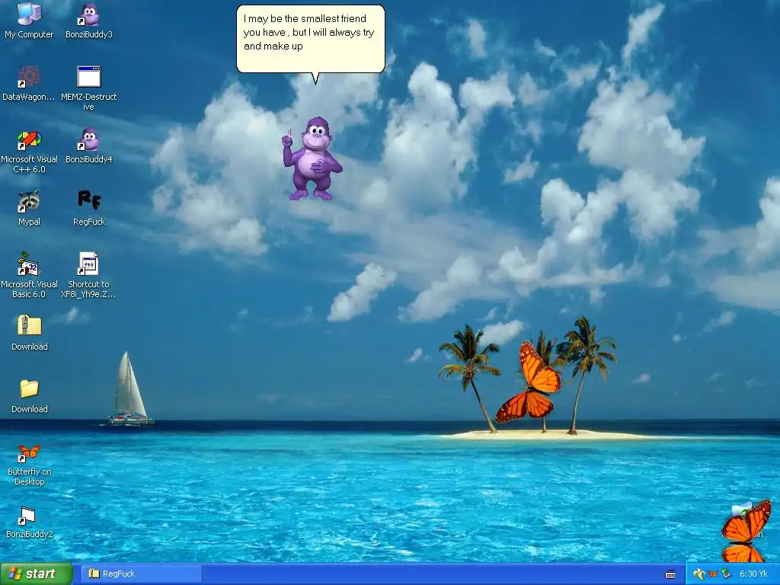Launch the Butterfly on Desktop shortcut

click(30, 464)
